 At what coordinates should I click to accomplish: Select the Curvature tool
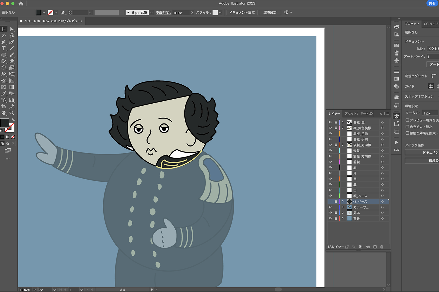[x=12, y=42]
